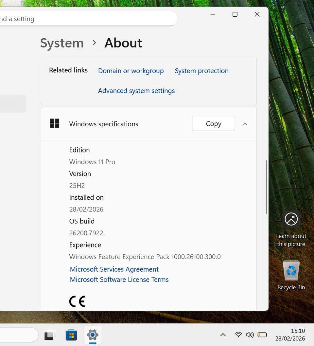Screen dimensions: 314x346
Task: Collapse the Windows specifications section
Action: [245, 124]
